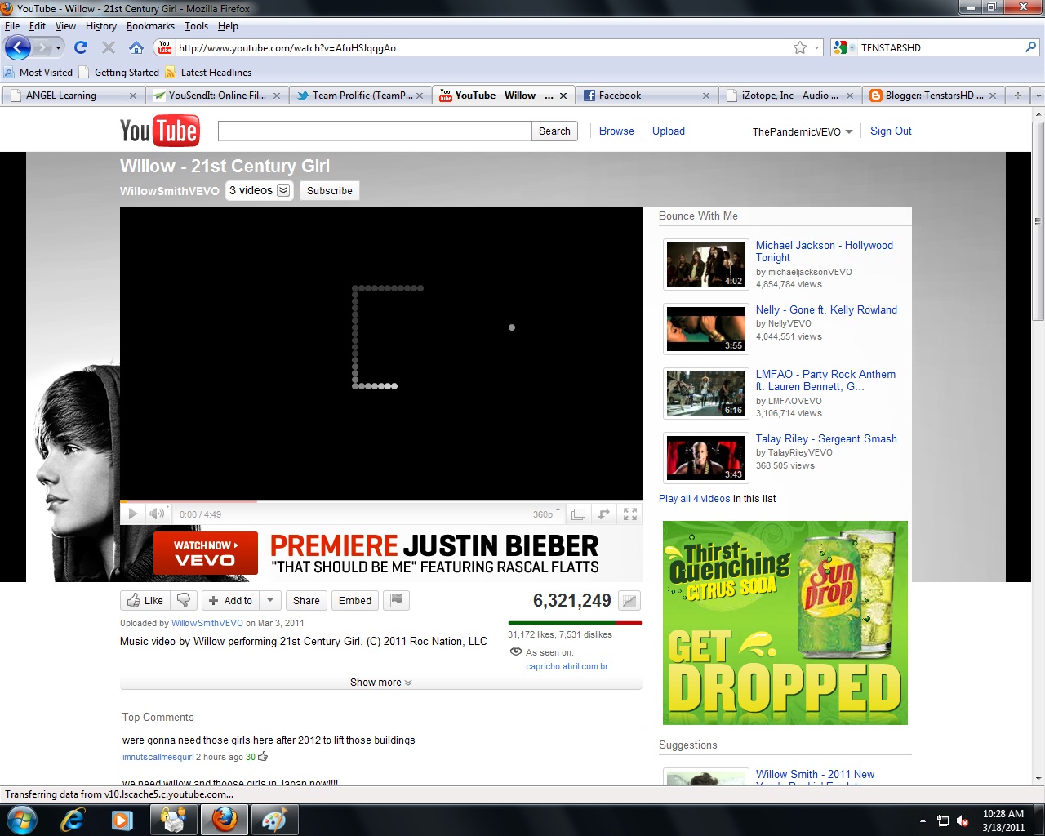The height and width of the screenshot is (836, 1045).
Task: Click the Firefox forward arrow button
Action: click(42, 48)
